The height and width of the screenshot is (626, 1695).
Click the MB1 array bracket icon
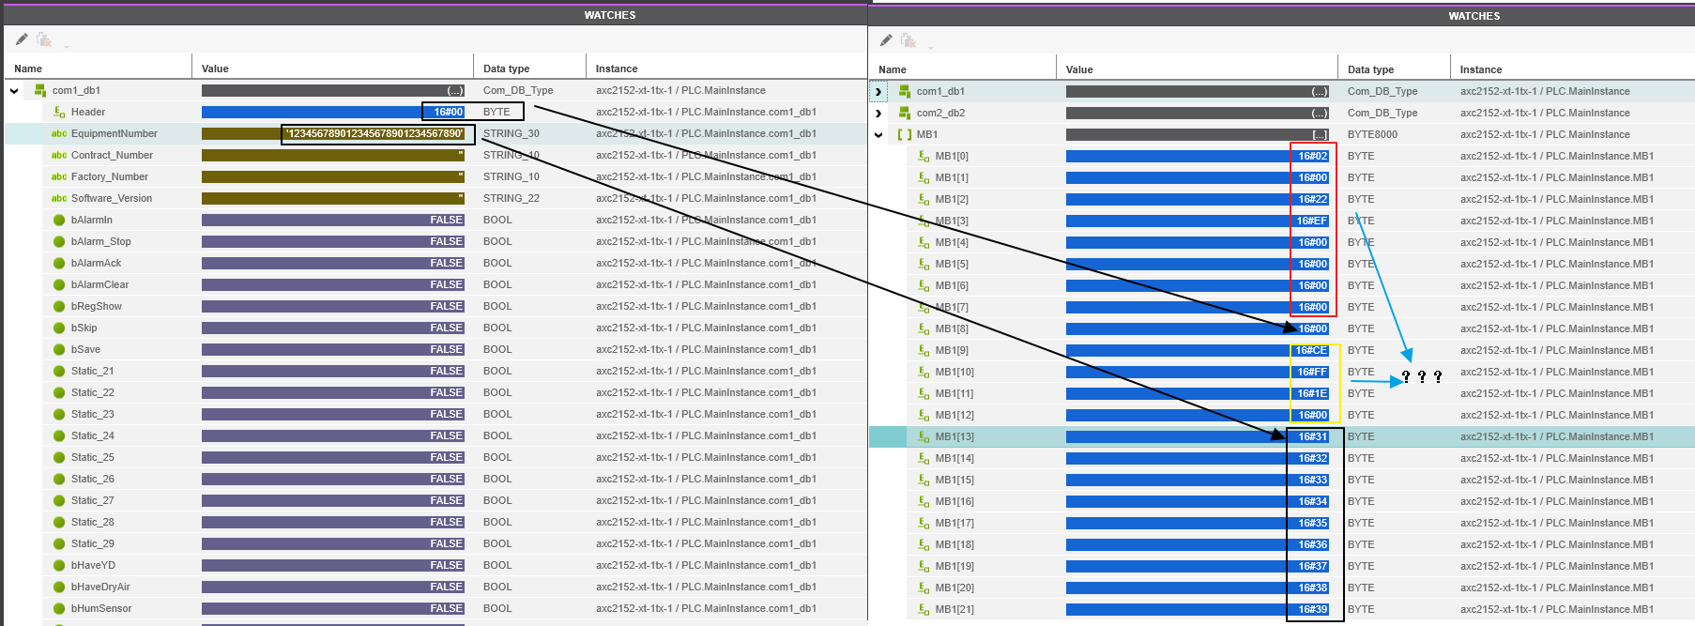click(x=905, y=134)
